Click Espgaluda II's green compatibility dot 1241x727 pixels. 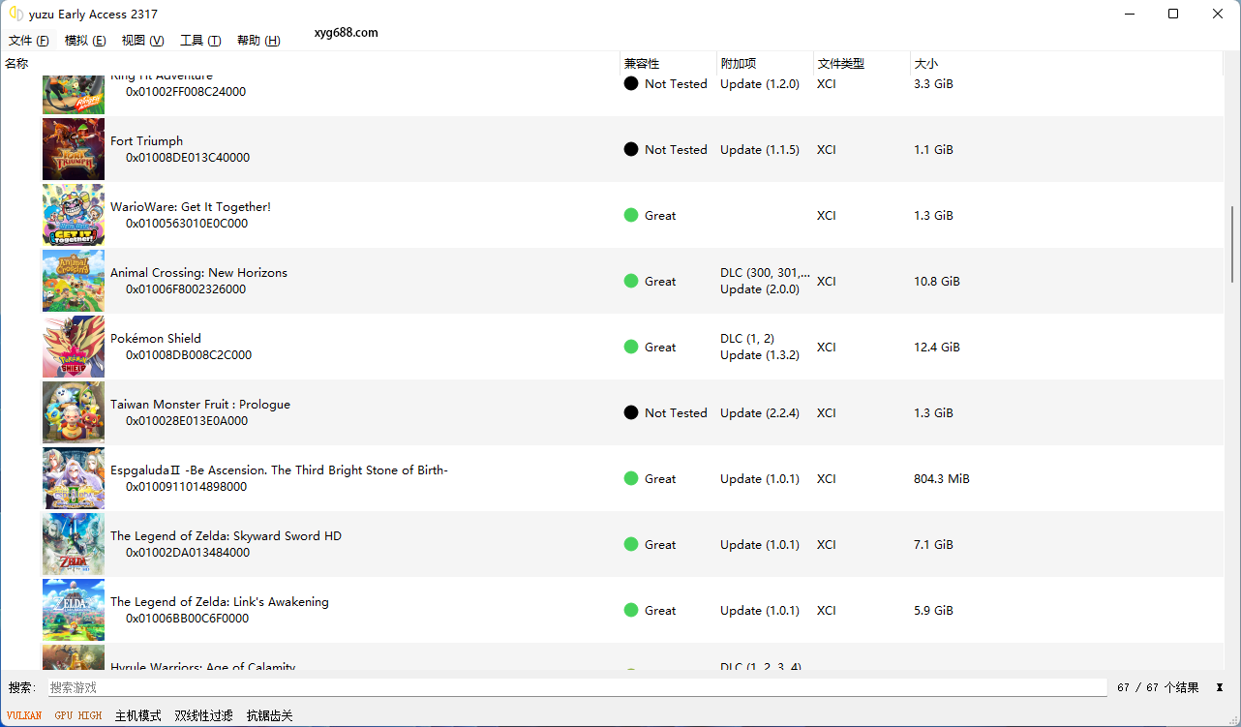click(x=631, y=478)
